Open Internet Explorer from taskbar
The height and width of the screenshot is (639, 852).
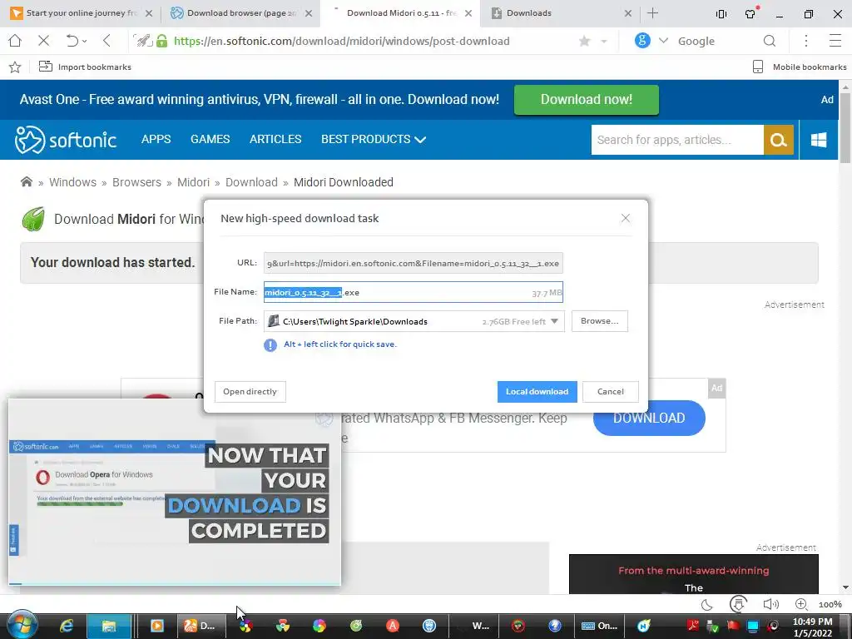pos(67,626)
